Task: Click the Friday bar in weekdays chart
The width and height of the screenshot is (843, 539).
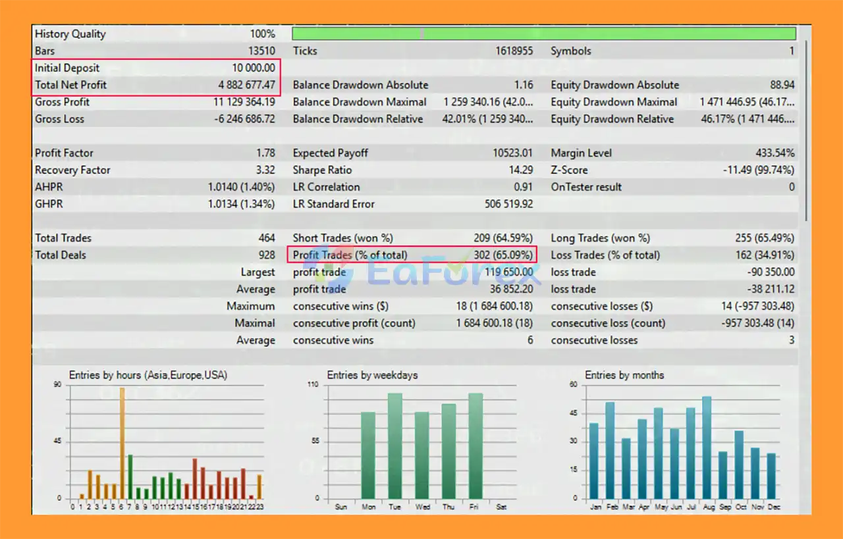Action: pos(476,446)
